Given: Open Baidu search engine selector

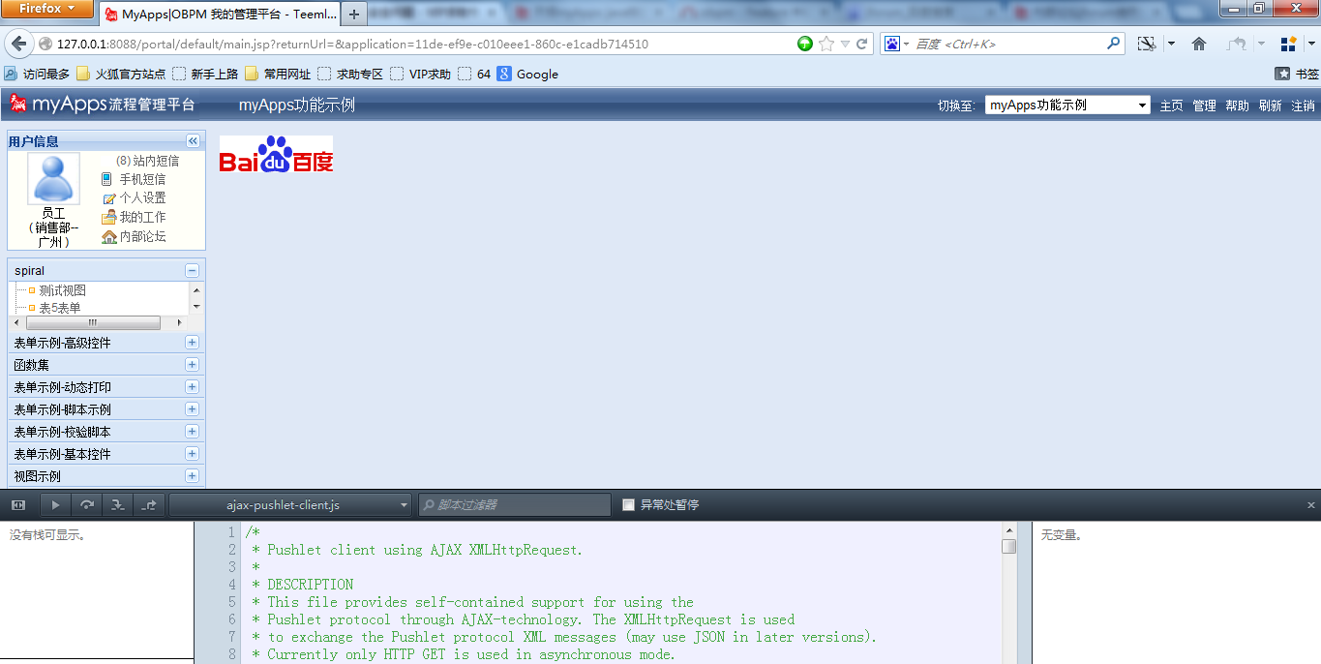Looking at the screenshot, I should tap(896, 44).
